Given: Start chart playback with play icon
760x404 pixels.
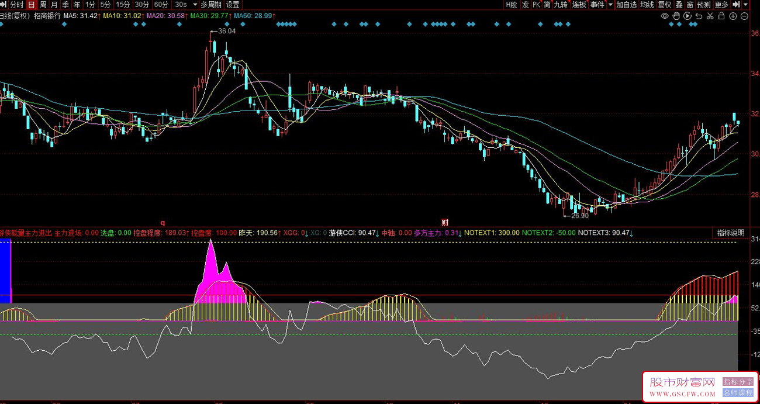Looking at the screenshot, I should coord(688,16).
